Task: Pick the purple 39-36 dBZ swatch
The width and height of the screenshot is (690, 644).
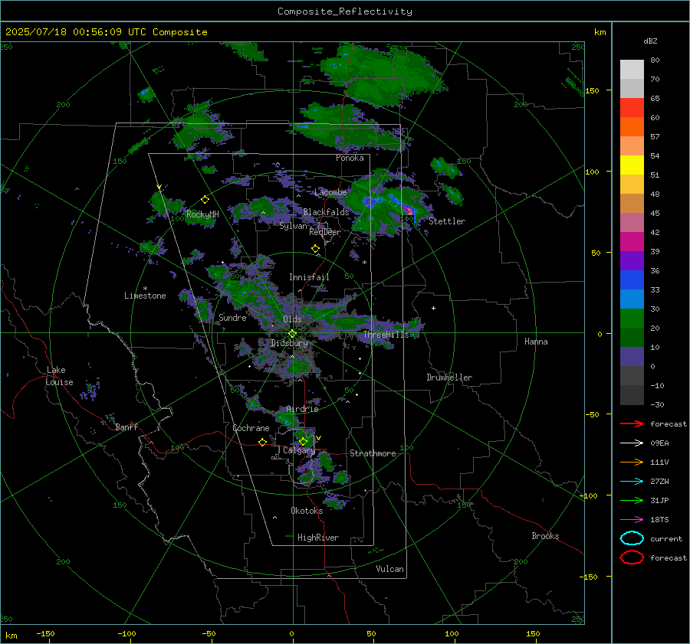Action: [x=632, y=260]
